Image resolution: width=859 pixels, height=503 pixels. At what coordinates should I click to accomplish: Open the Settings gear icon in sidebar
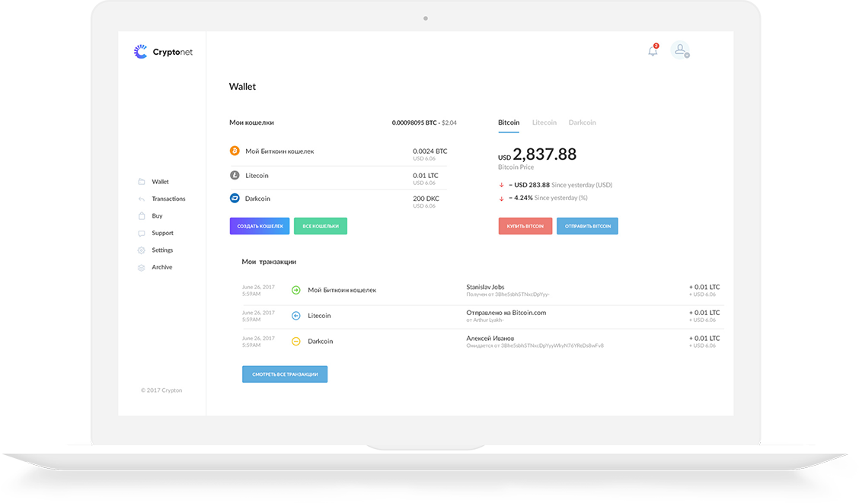coord(140,250)
